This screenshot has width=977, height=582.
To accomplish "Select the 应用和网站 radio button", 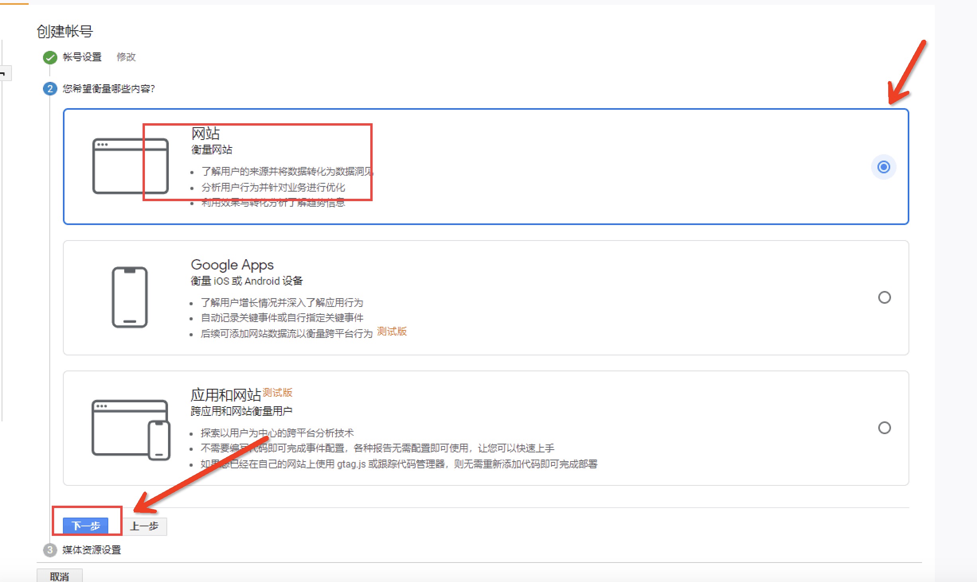I will (884, 428).
